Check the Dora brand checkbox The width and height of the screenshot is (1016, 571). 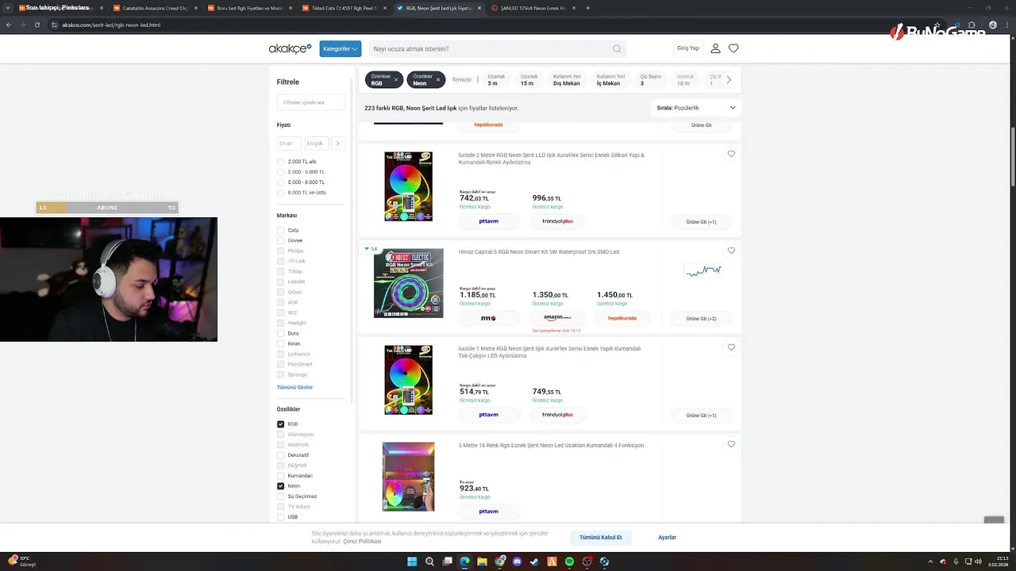pos(280,333)
